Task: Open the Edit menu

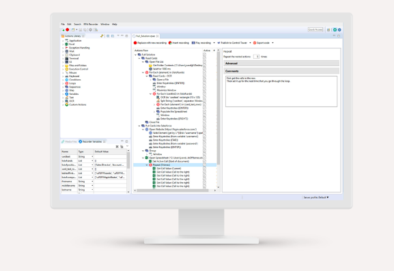Action: (x=70, y=25)
